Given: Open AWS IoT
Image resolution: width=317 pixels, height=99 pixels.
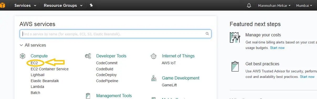Looking at the screenshot, I should [169, 63].
